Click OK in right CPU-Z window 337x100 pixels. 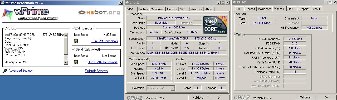[326, 98]
